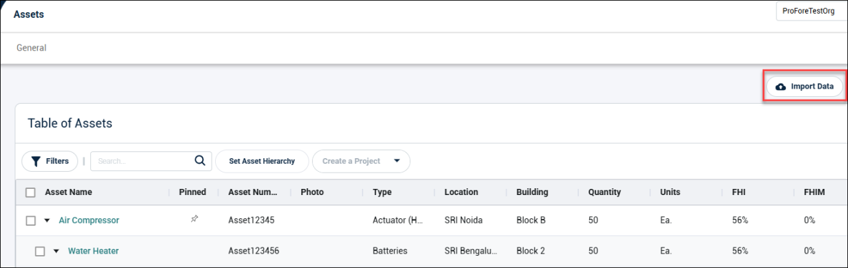Sort by the Asset Name column header
Viewport: 848px width, 268px height.
(x=68, y=192)
